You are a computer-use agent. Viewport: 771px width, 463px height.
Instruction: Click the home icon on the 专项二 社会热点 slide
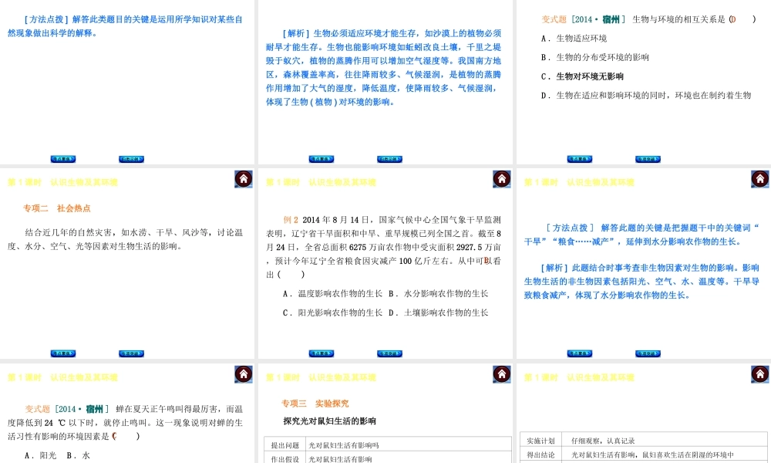click(x=244, y=179)
